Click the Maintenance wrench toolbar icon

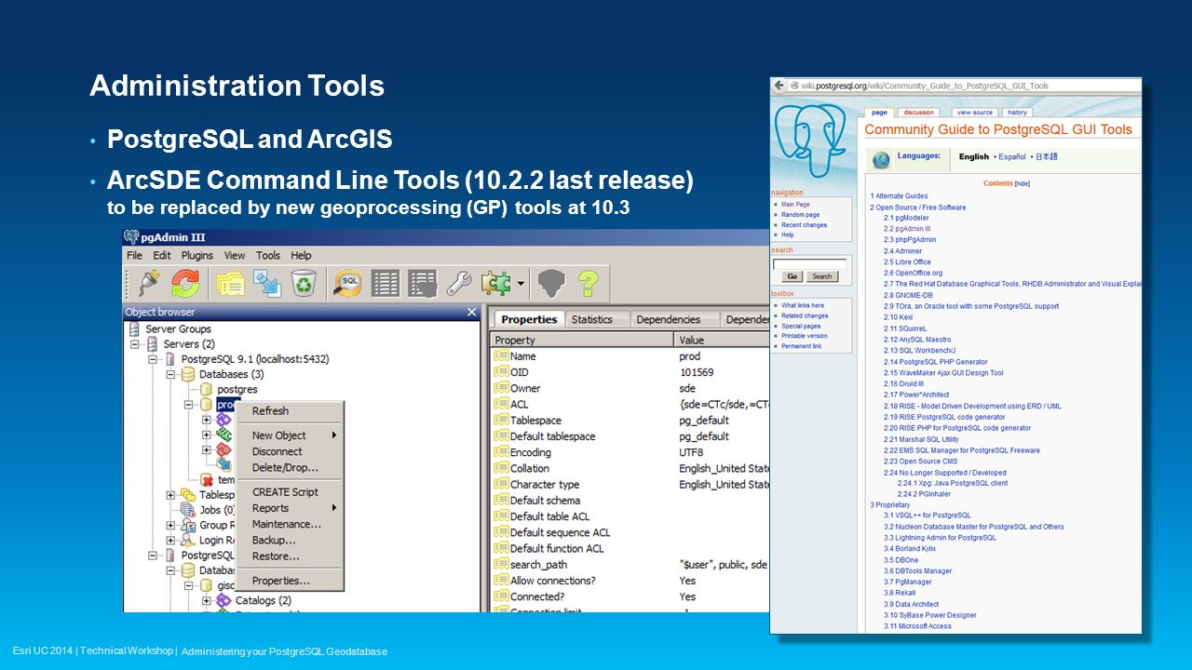[x=459, y=283]
